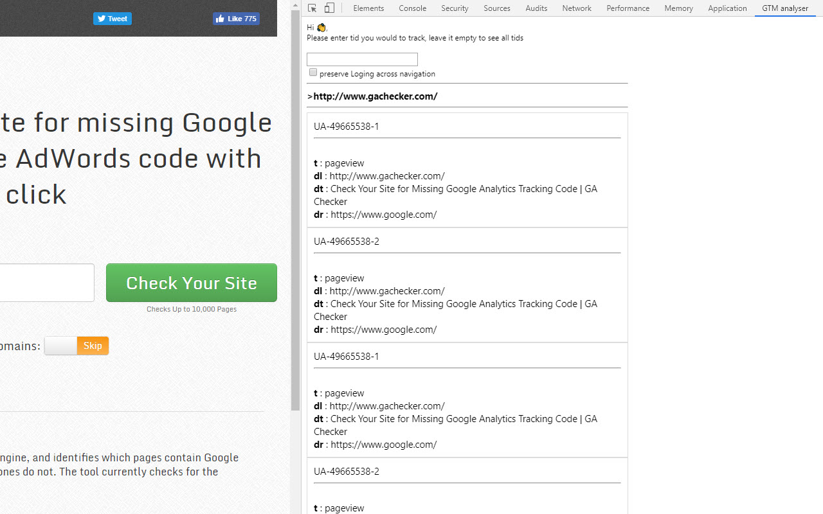Go to the Application tab

point(727,8)
